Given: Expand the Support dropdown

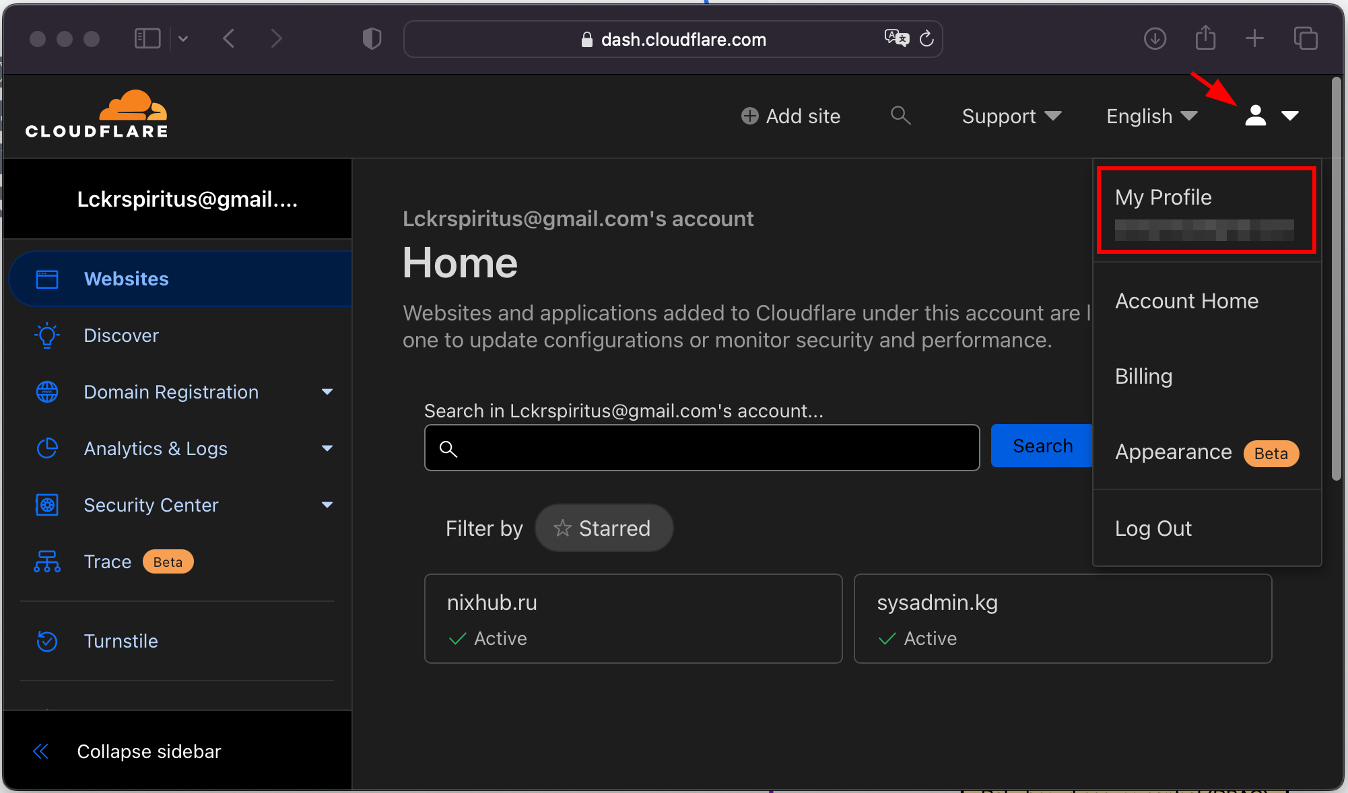Looking at the screenshot, I should coord(1011,116).
